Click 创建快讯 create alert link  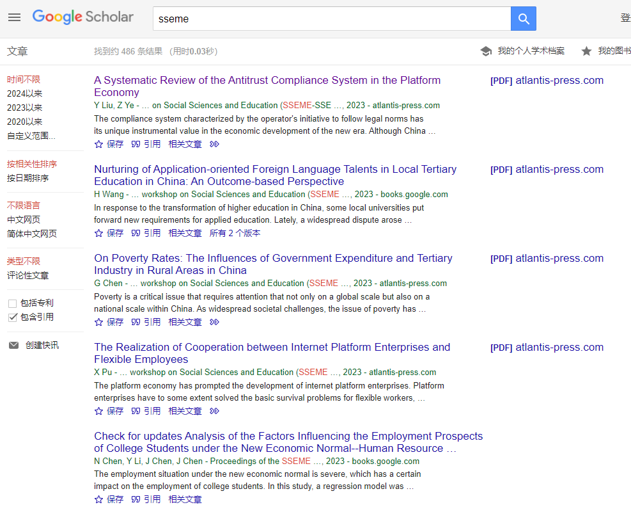[42, 345]
